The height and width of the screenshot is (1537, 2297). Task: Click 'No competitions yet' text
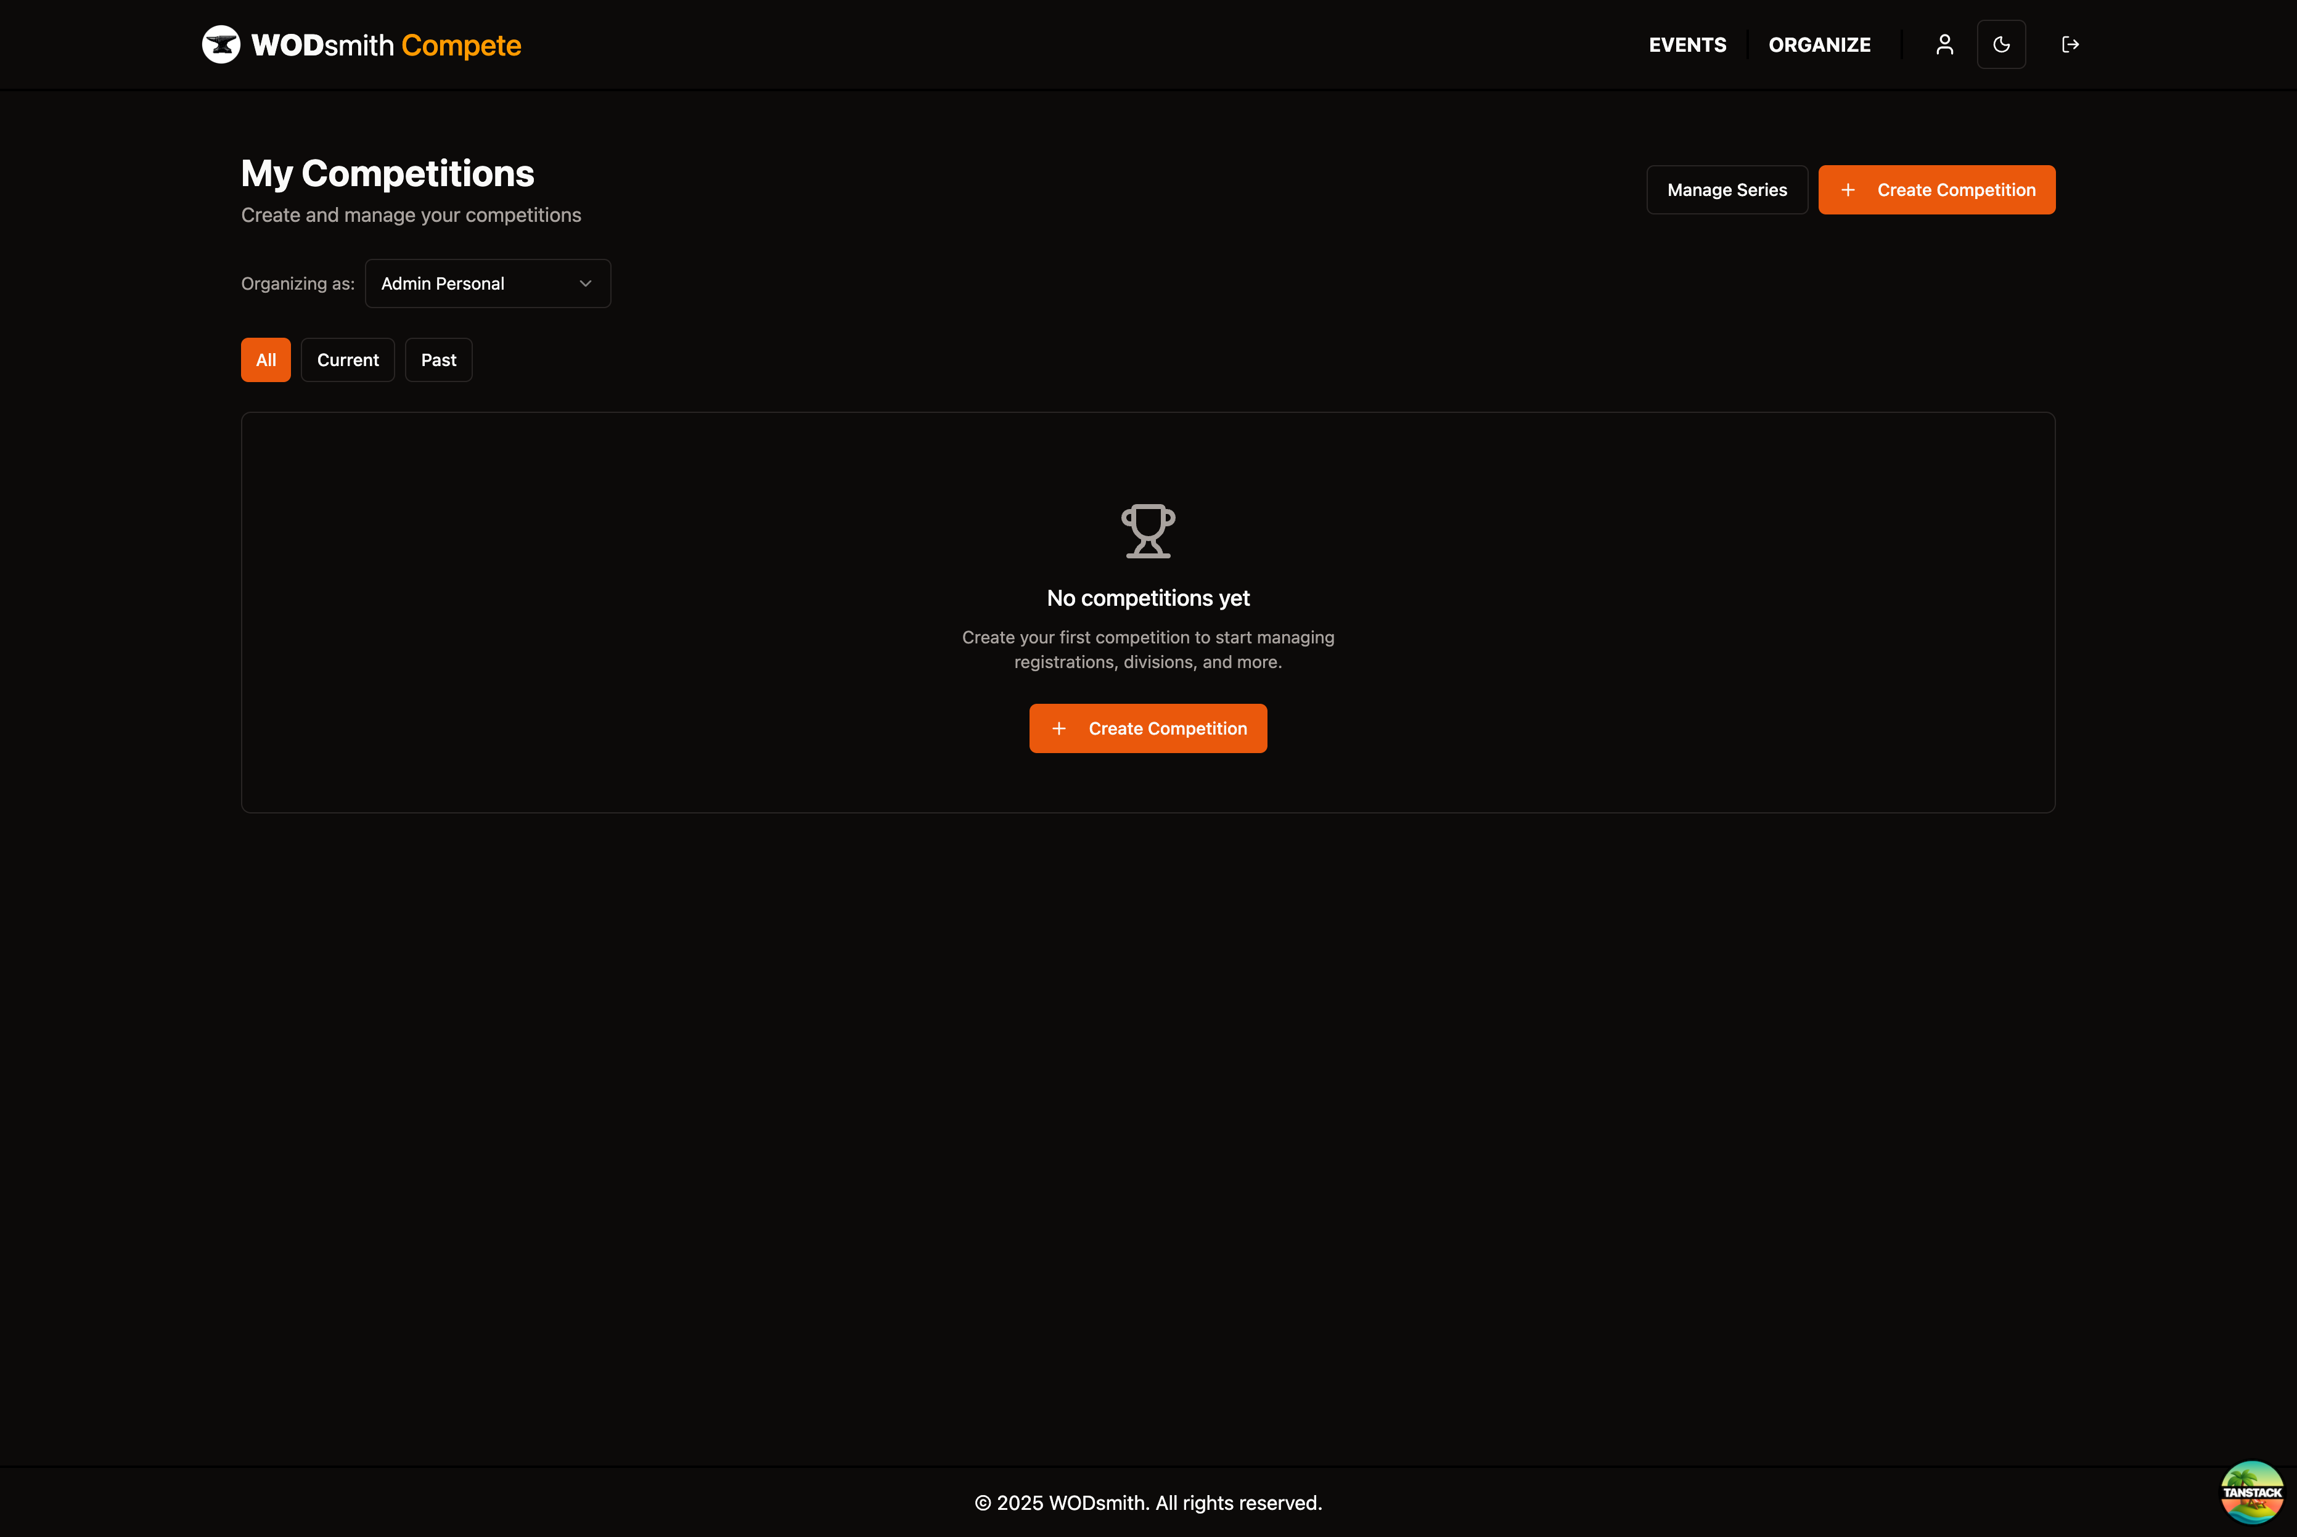coord(1148,598)
